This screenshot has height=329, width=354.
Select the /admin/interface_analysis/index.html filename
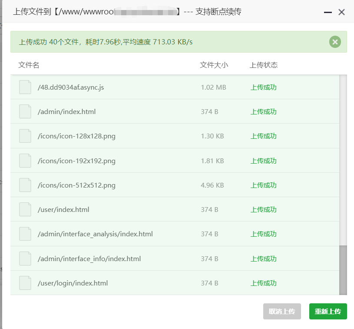[95, 234]
